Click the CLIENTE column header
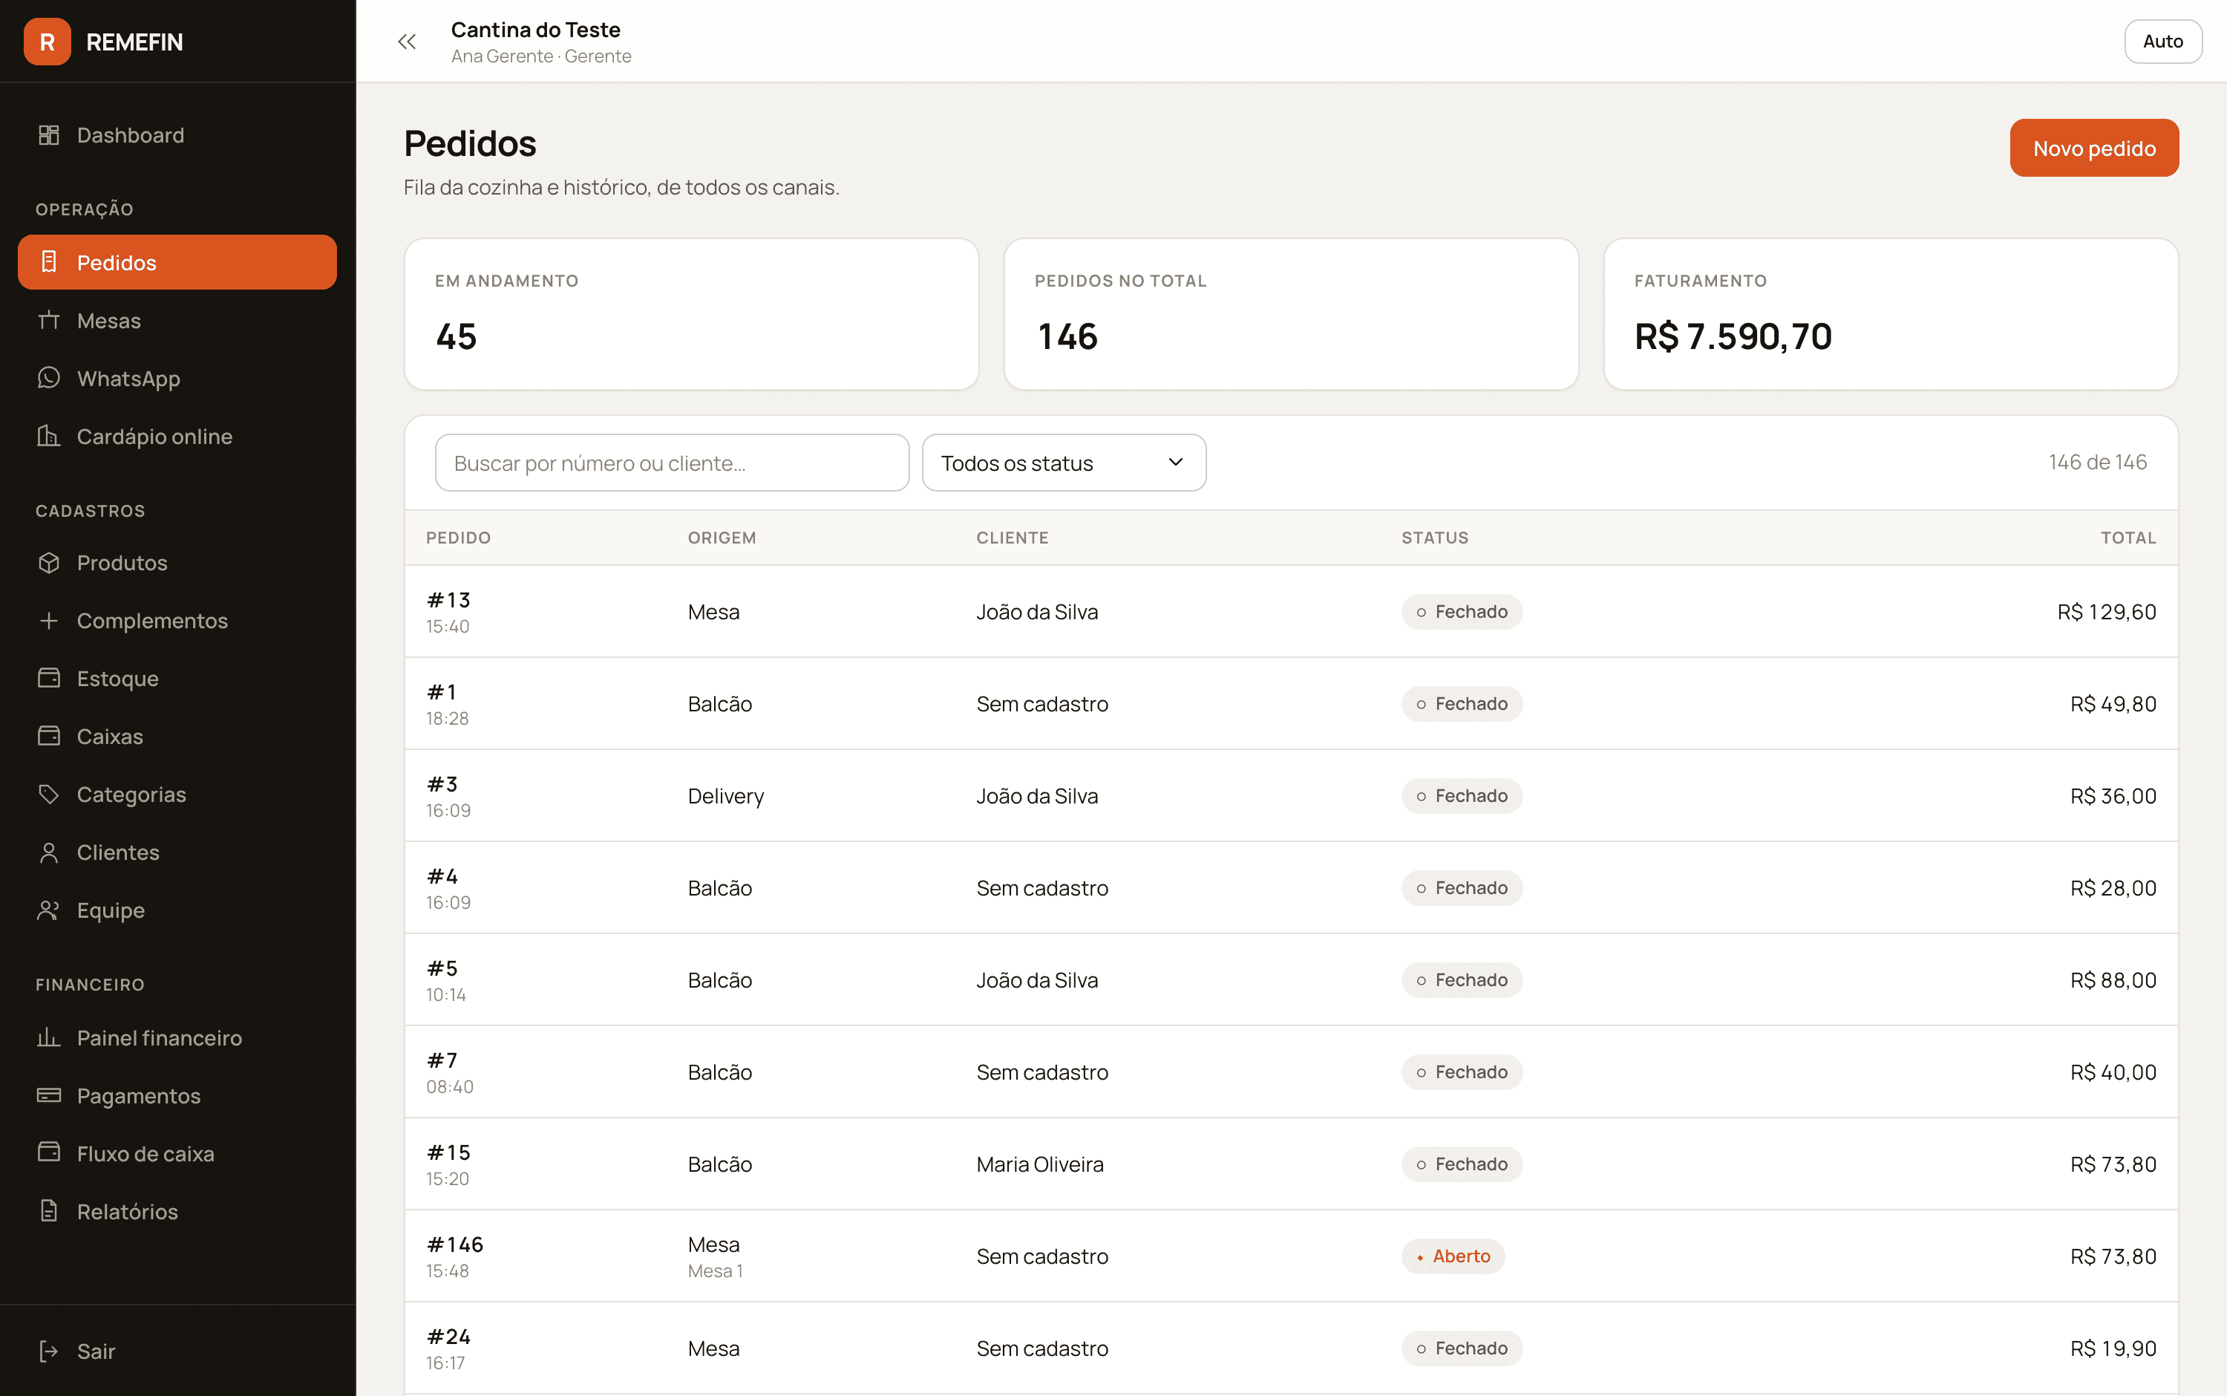 [1013, 538]
